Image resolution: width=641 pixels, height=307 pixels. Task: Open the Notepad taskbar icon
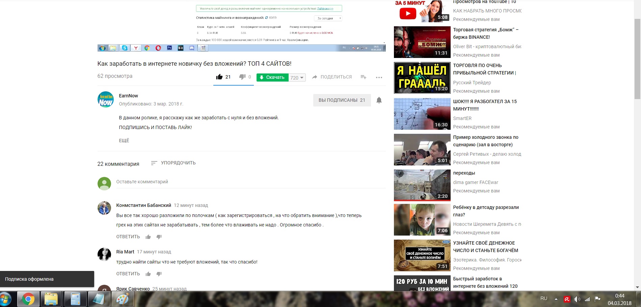tap(99, 299)
